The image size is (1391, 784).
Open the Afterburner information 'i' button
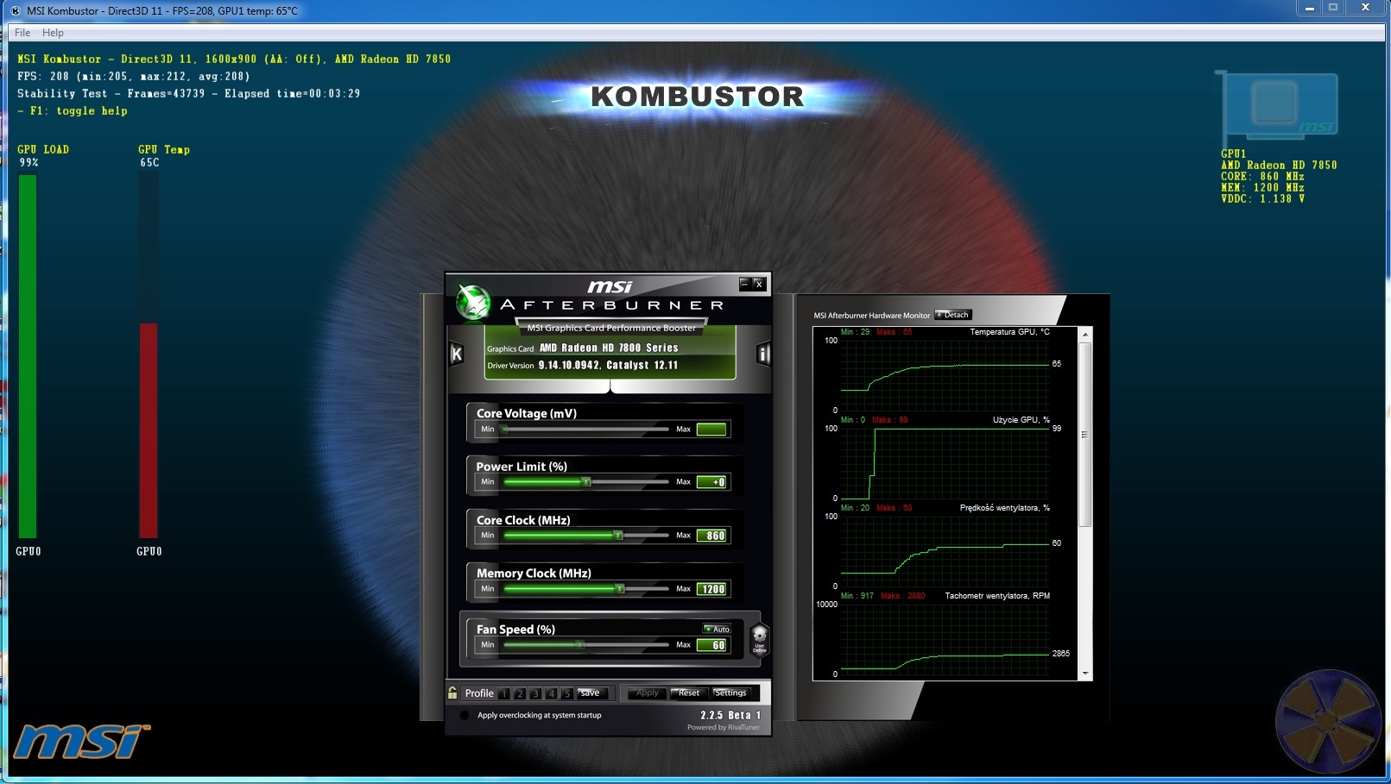(763, 354)
